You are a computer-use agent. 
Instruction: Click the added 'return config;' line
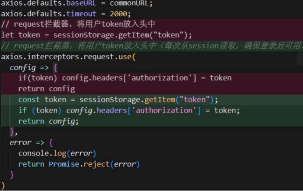(x=49, y=121)
